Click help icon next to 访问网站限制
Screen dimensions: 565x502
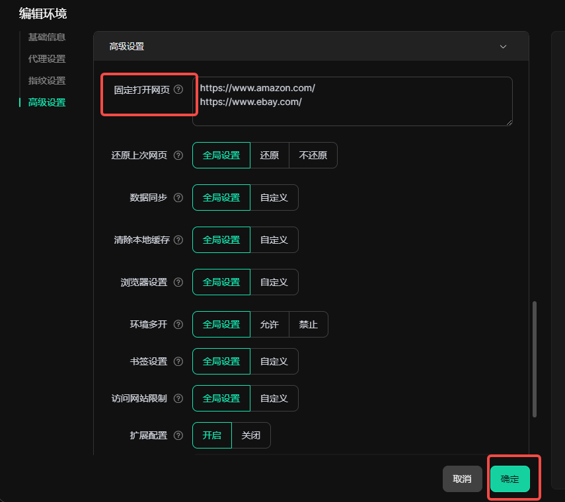(178, 398)
